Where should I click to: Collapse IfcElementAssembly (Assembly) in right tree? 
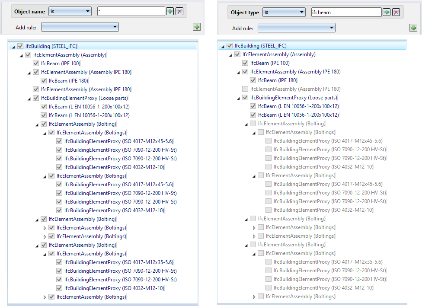click(230, 55)
